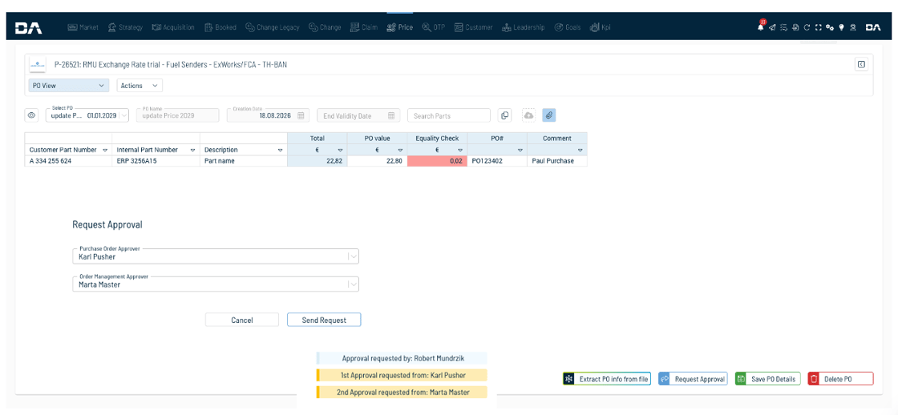
Task: Click the customer logo thumbnail next to P-26521
Action: click(38, 65)
